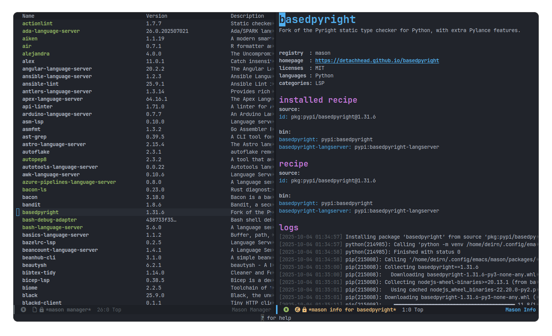The width and height of the screenshot is (552, 336).
Task: Click the evil normal-state icon in mason manager modeline
Action: click(x=23, y=310)
